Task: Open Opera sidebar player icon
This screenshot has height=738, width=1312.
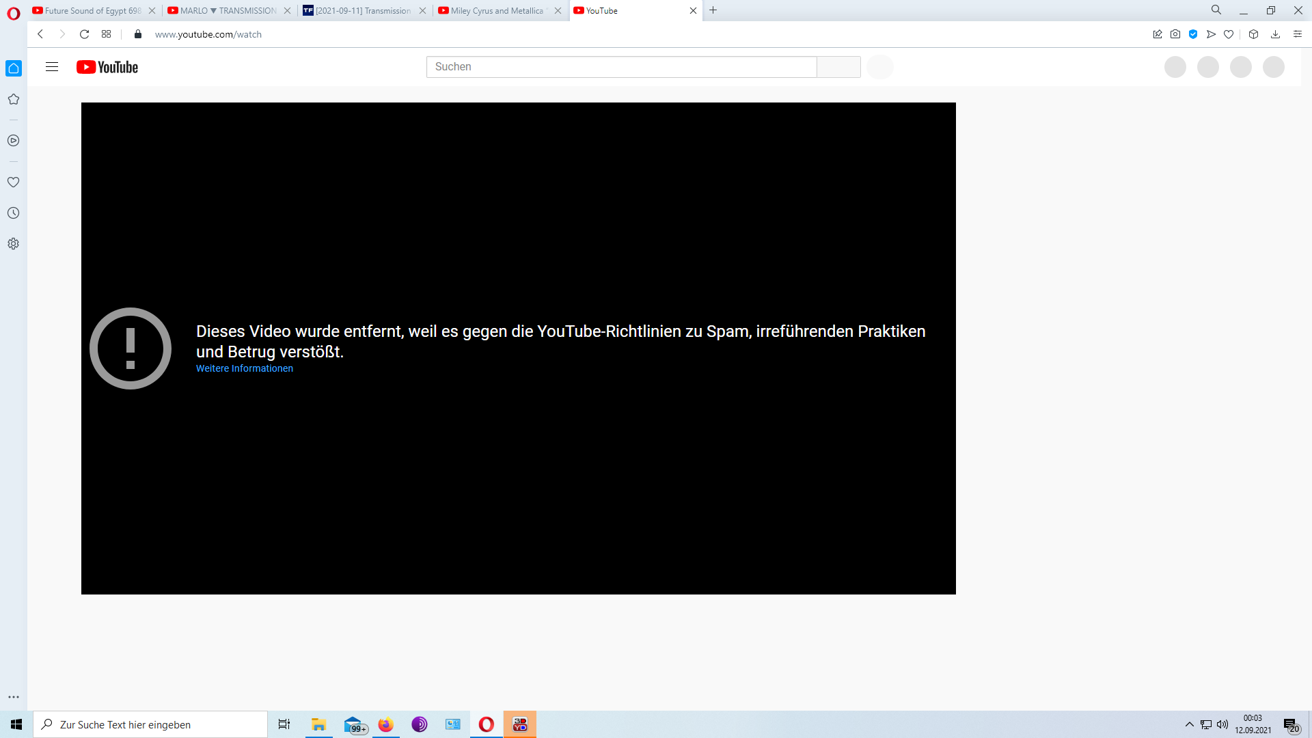Action: tap(13, 141)
